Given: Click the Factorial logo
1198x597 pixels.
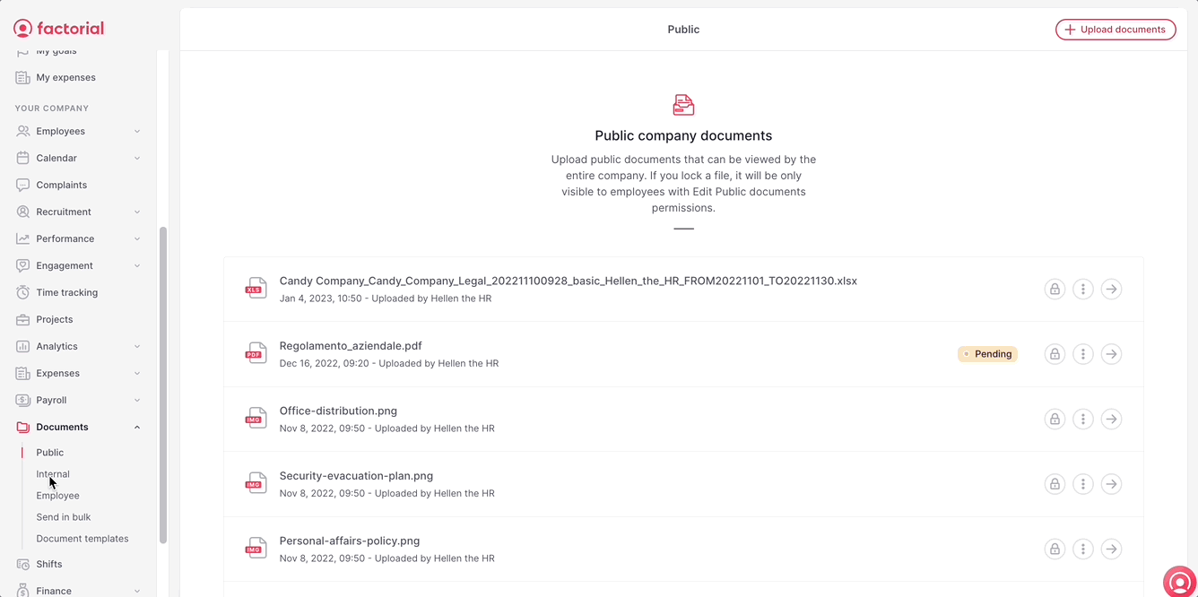Looking at the screenshot, I should (x=58, y=28).
